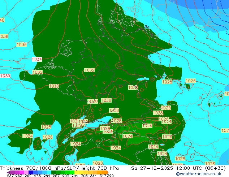This screenshot has height=177, width=229.
Task: Click the legend value 281
Action: (47, 176)
